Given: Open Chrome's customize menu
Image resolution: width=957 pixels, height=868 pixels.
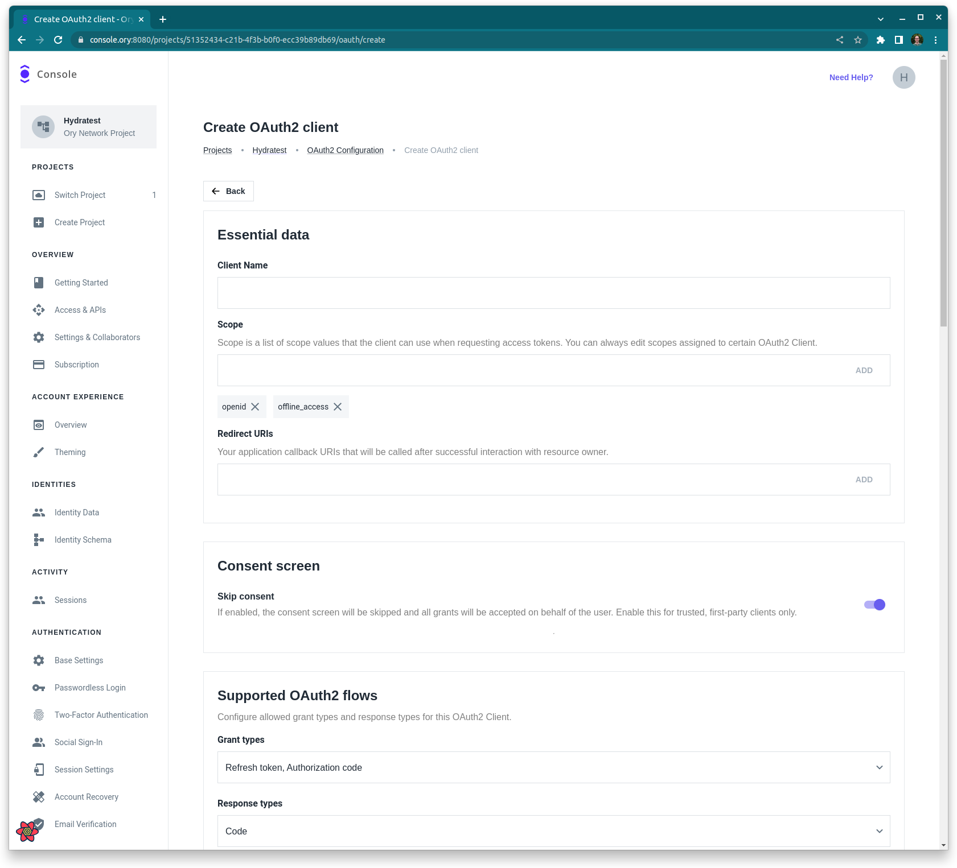Looking at the screenshot, I should [935, 40].
